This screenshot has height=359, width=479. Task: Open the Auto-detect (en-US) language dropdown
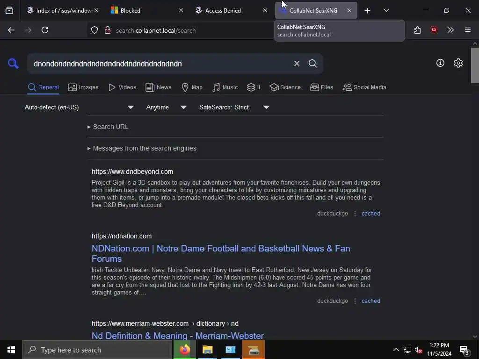point(80,107)
